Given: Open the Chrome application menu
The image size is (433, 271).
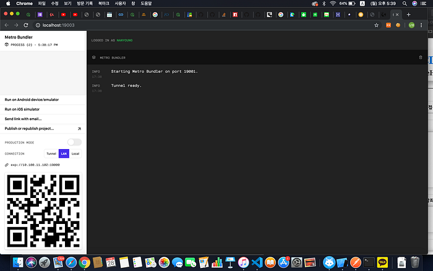Looking at the screenshot, I should pyautogui.click(x=24, y=3).
